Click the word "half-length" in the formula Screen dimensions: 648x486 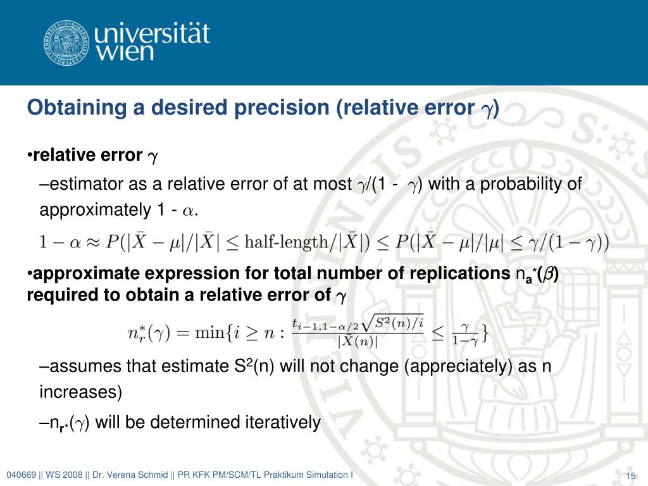pyautogui.click(x=286, y=242)
